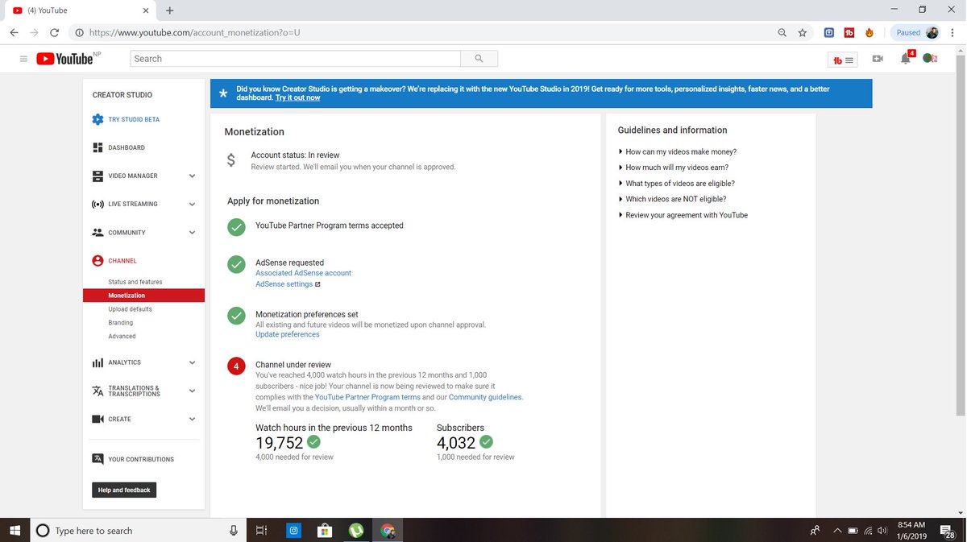
Task: Open Chrome's three-dot menu
Action: coord(952,33)
